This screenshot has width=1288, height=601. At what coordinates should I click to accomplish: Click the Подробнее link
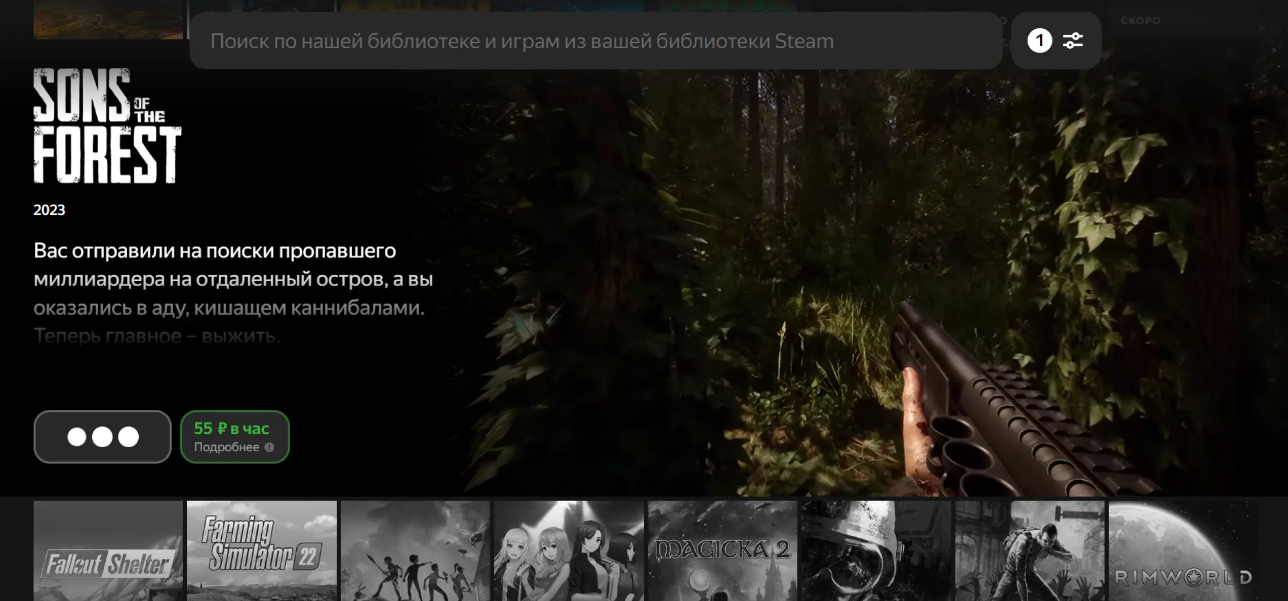click(227, 447)
